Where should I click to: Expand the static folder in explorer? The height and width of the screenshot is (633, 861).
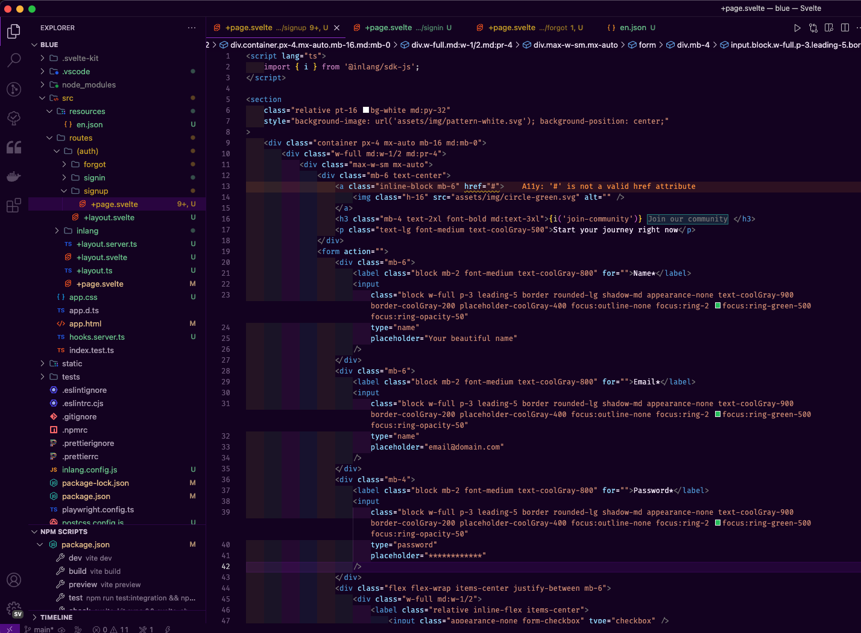tap(72, 363)
